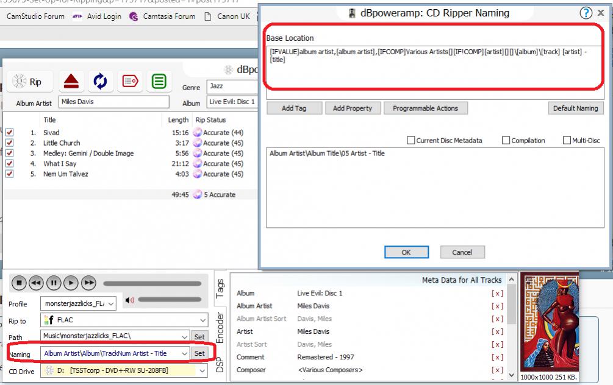
Task: Mute audio using the speaker icon
Action: point(129,300)
